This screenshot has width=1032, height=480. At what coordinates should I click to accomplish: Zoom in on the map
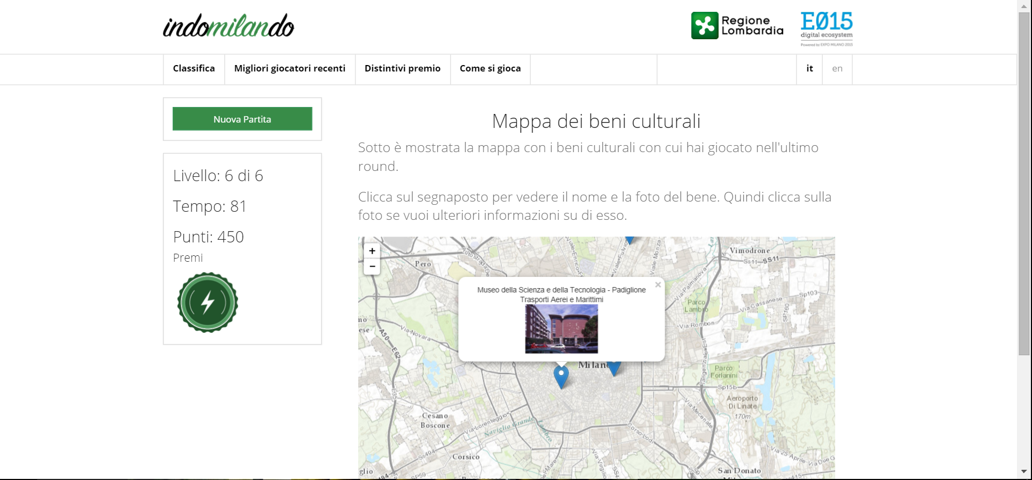click(372, 251)
